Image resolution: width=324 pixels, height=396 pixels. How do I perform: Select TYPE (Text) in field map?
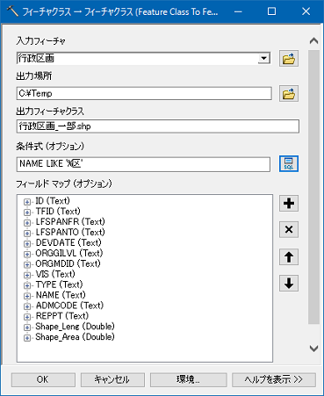coord(59,284)
